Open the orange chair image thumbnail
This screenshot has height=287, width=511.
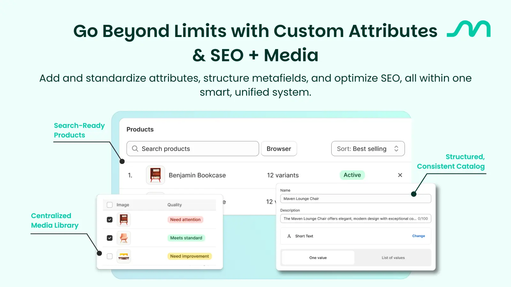[x=124, y=238]
